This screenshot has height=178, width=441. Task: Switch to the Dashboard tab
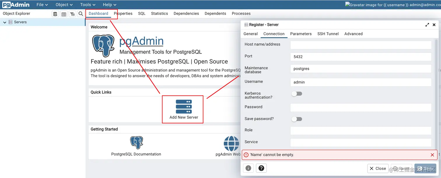click(98, 13)
